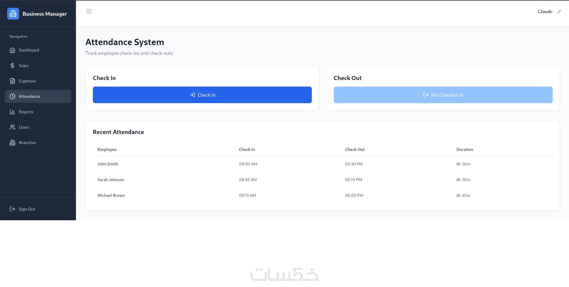Select the Attendance navigation label
Screen dimensions: 569x287
[x=30, y=96]
